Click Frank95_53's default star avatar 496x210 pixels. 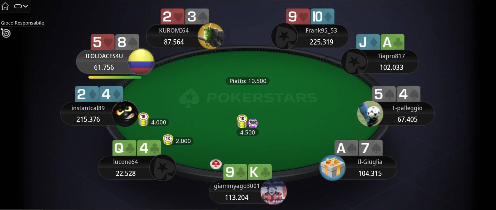coord(285,36)
